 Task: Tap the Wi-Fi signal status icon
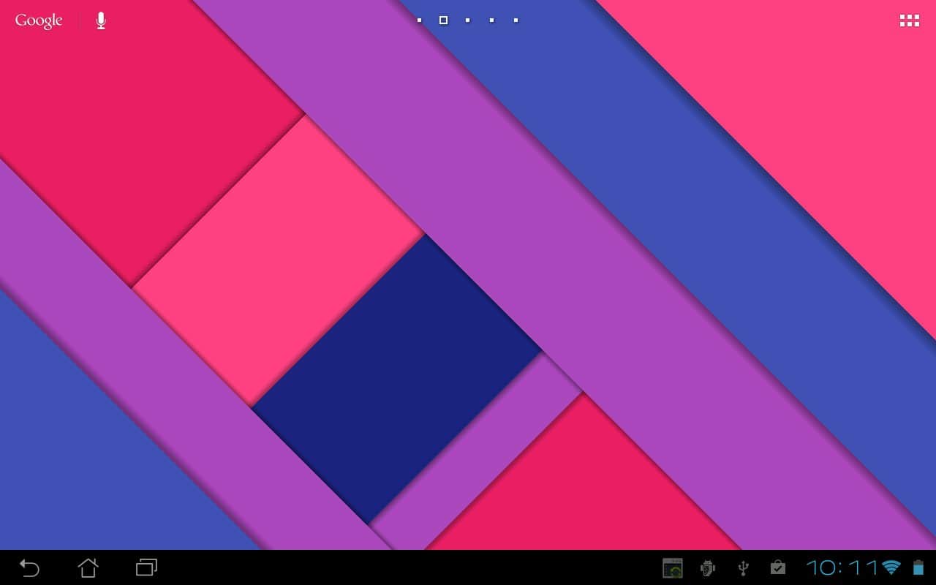point(891,567)
